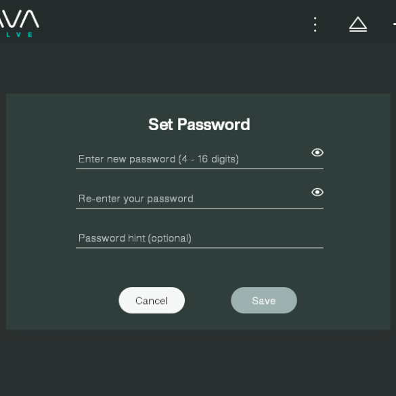Focus the Enter new password field
The image size is (396, 396).
(x=200, y=159)
